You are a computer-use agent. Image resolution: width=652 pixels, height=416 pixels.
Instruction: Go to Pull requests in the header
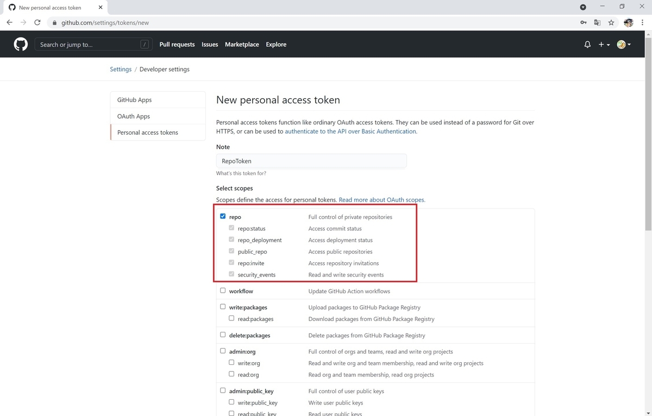tap(177, 45)
